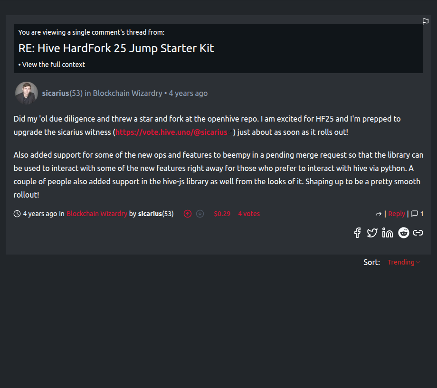Image resolution: width=437 pixels, height=388 pixels.
Task: Upvote the comment by sicarius
Action: pos(188,214)
